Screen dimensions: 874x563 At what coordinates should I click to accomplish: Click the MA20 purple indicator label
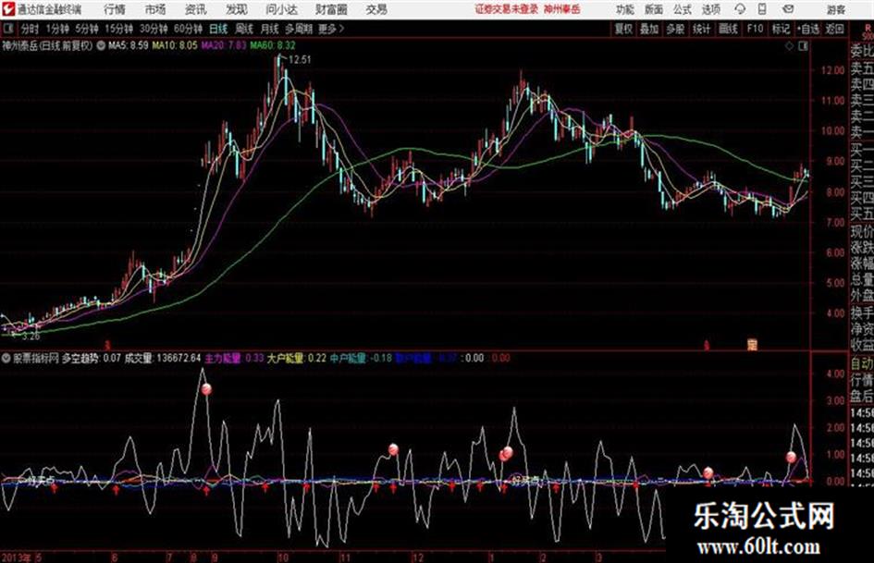click(224, 45)
